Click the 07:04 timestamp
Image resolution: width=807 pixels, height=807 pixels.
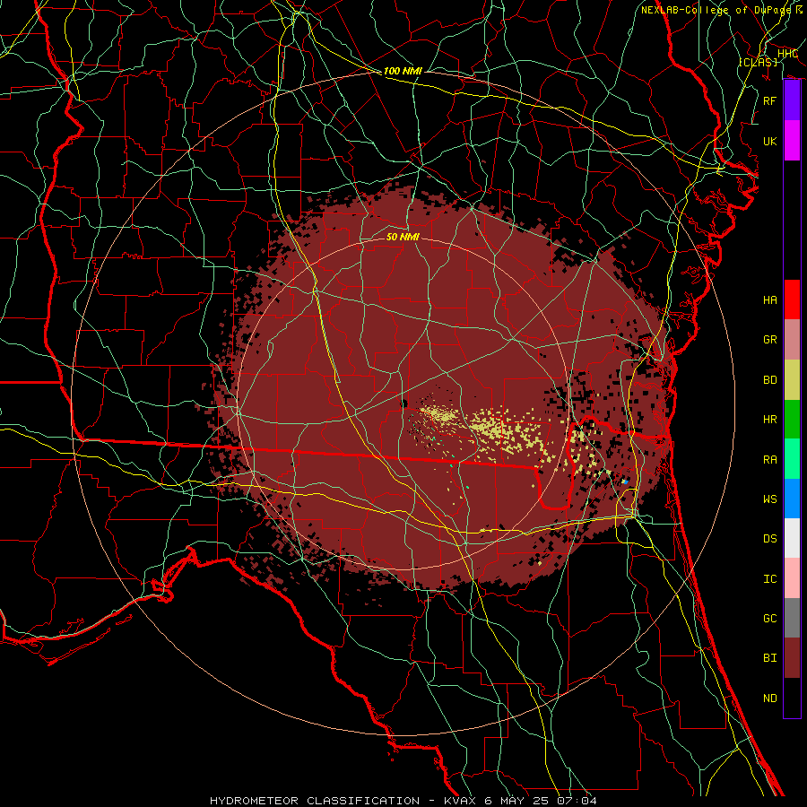pos(576,801)
